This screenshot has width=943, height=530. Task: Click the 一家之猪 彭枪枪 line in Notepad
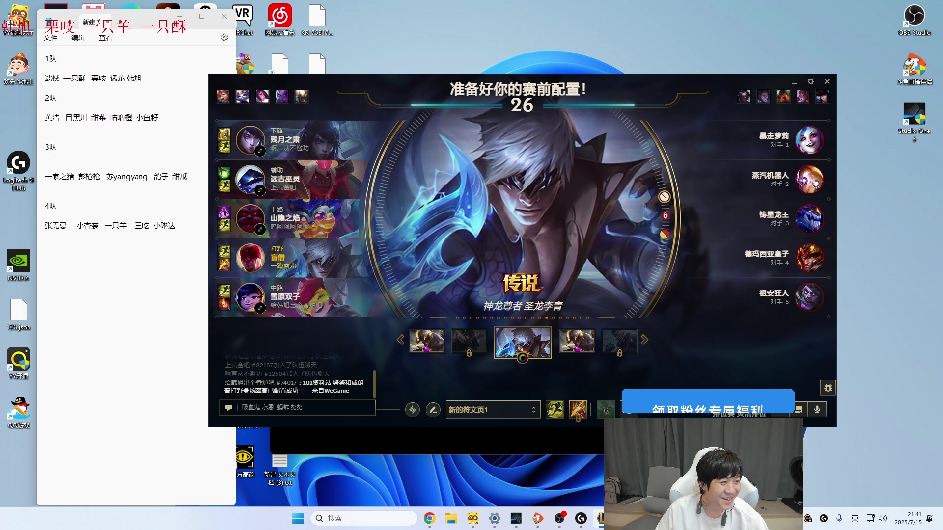(116, 177)
